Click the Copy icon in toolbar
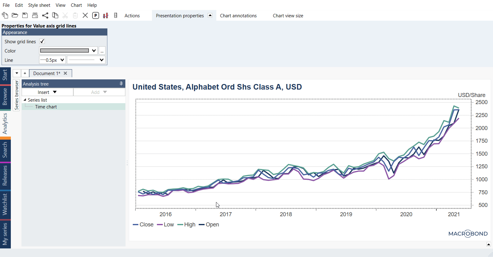This screenshot has height=257, width=493. tap(55, 15)
